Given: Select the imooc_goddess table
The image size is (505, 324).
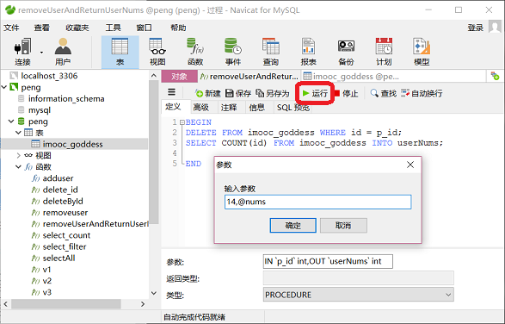Looking at the screenshot, I should 72,144.
